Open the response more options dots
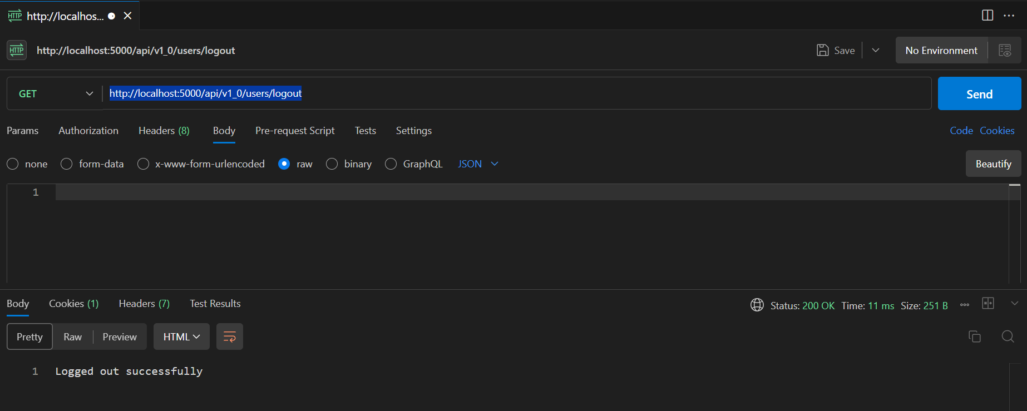The width and height of the screenshot is (1027, 411). point(965,305)
